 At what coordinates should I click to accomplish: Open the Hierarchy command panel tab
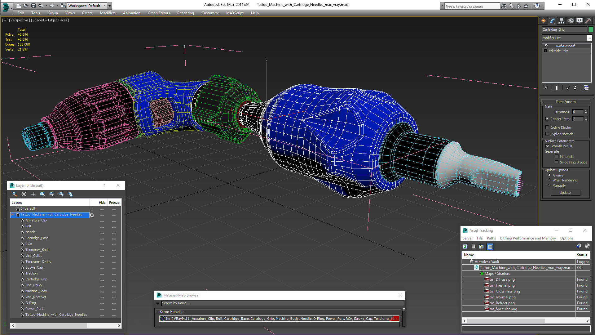(x=561, y=21)
